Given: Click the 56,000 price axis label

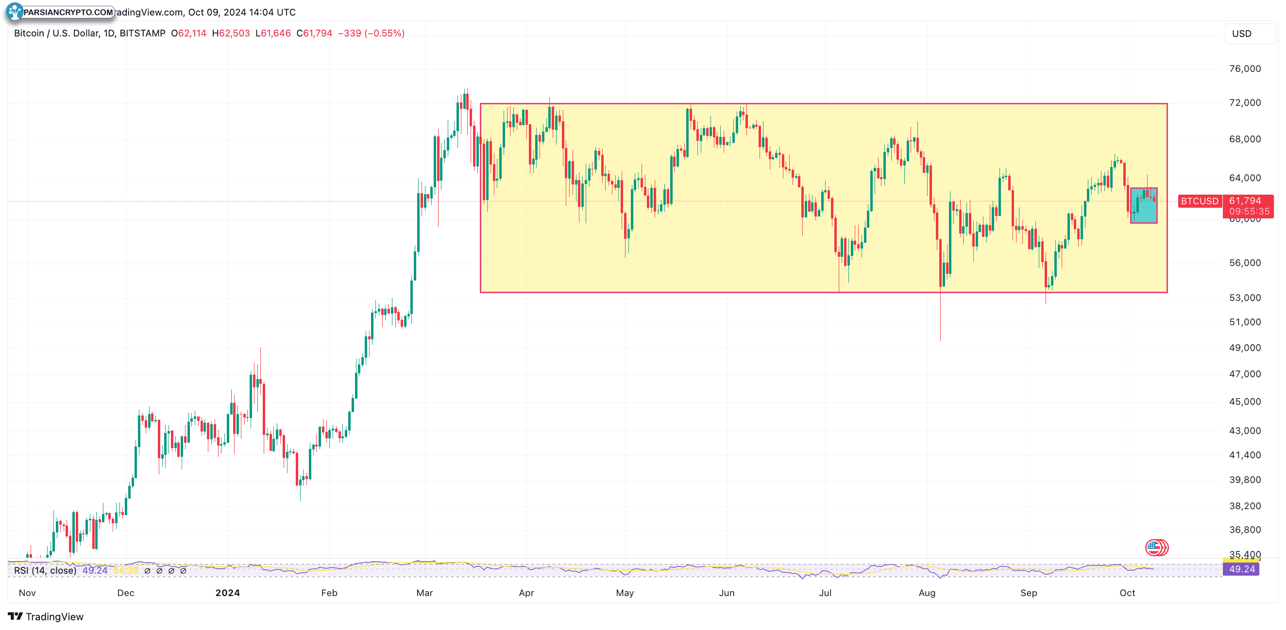Looking at the screenshot, I should (x=1245, y=263).
